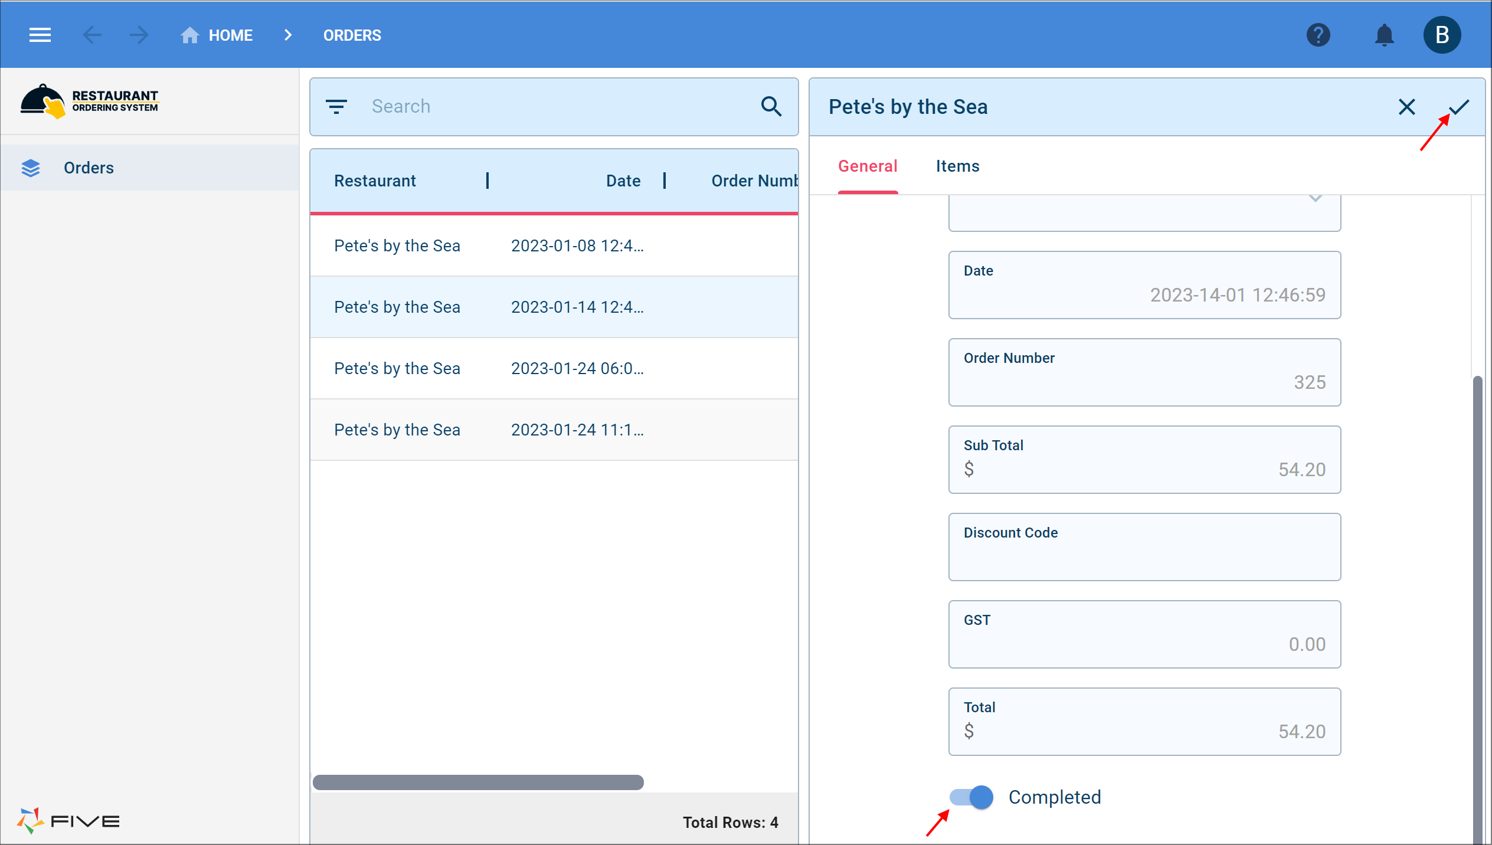Expand the dropdown chevron above Date field
Image resolution: width=1492 pixels, height=845 pixels.
pos(1316,199)
